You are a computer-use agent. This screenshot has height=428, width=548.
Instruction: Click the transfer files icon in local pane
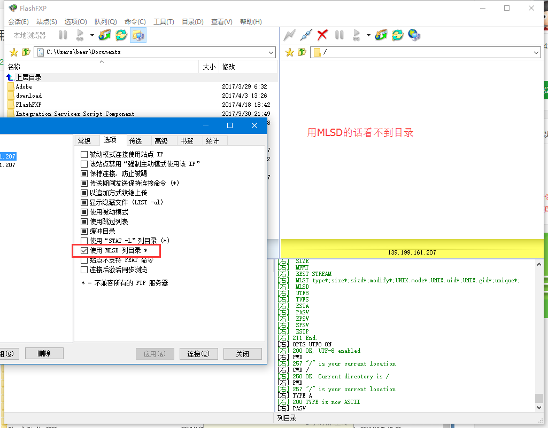pos(104,35)
